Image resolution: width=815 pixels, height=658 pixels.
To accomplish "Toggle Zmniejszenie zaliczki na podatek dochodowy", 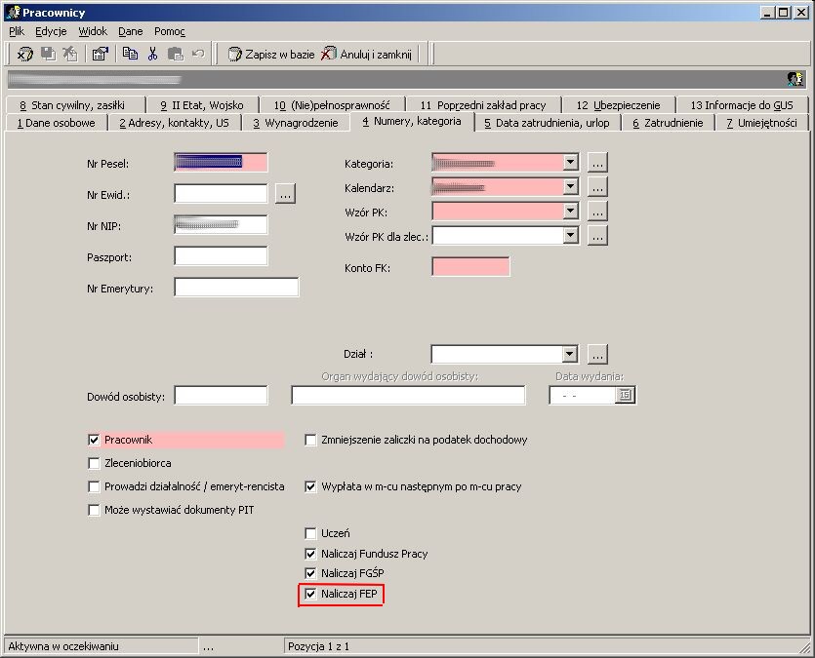I will (x=310, y=440).
